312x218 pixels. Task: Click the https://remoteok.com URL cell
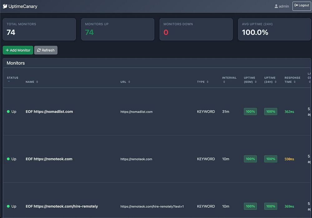[136, 159]
